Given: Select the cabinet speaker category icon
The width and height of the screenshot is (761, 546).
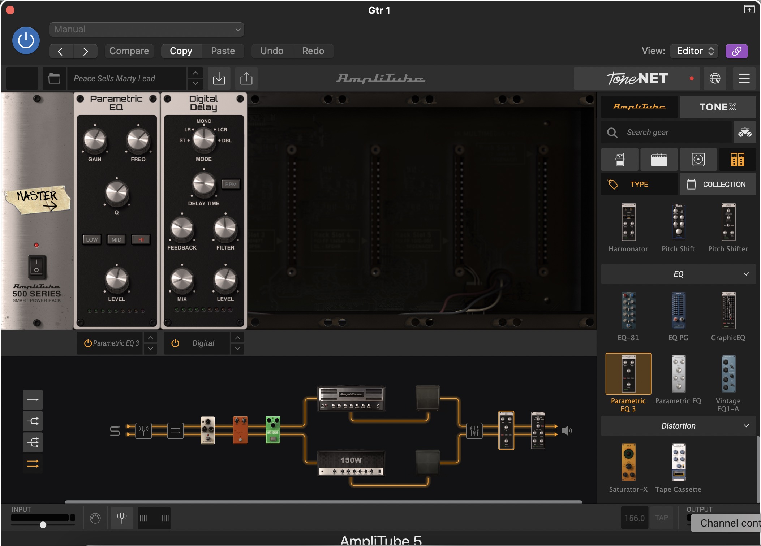Looking at the screenshot, I should (x=698, y=159).
